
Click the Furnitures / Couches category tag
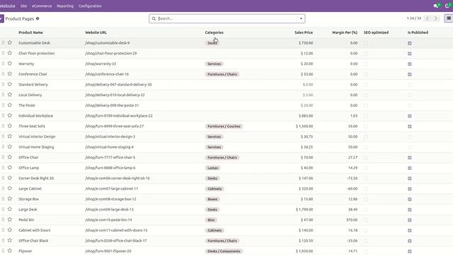click(224, 126)
